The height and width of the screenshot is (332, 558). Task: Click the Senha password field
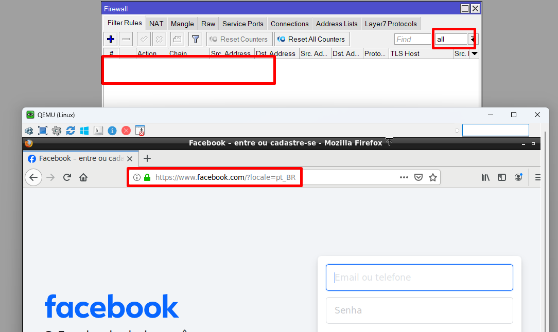[x=419, y=310]
